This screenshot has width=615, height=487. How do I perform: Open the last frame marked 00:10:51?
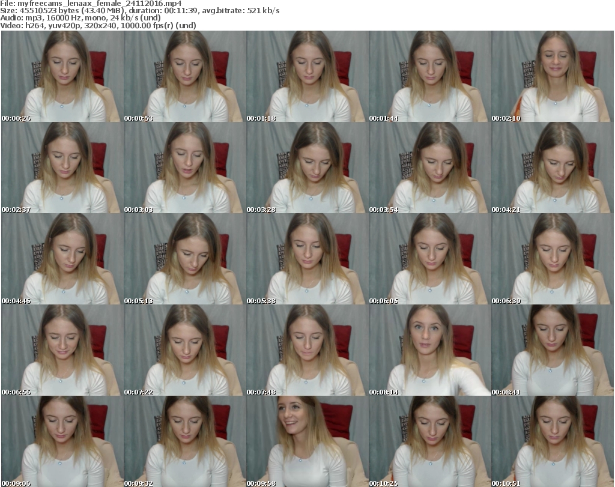point(553,441)
